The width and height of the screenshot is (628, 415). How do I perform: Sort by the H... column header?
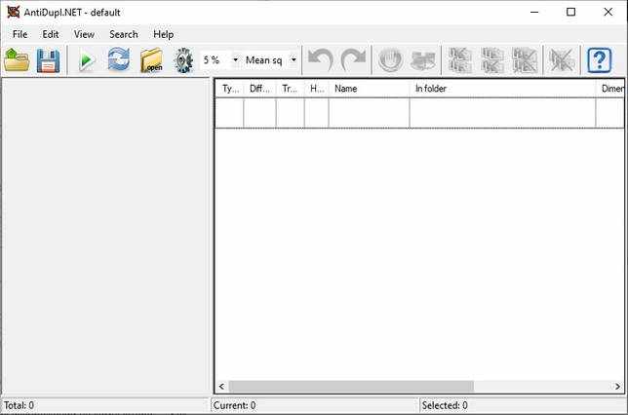316,89
